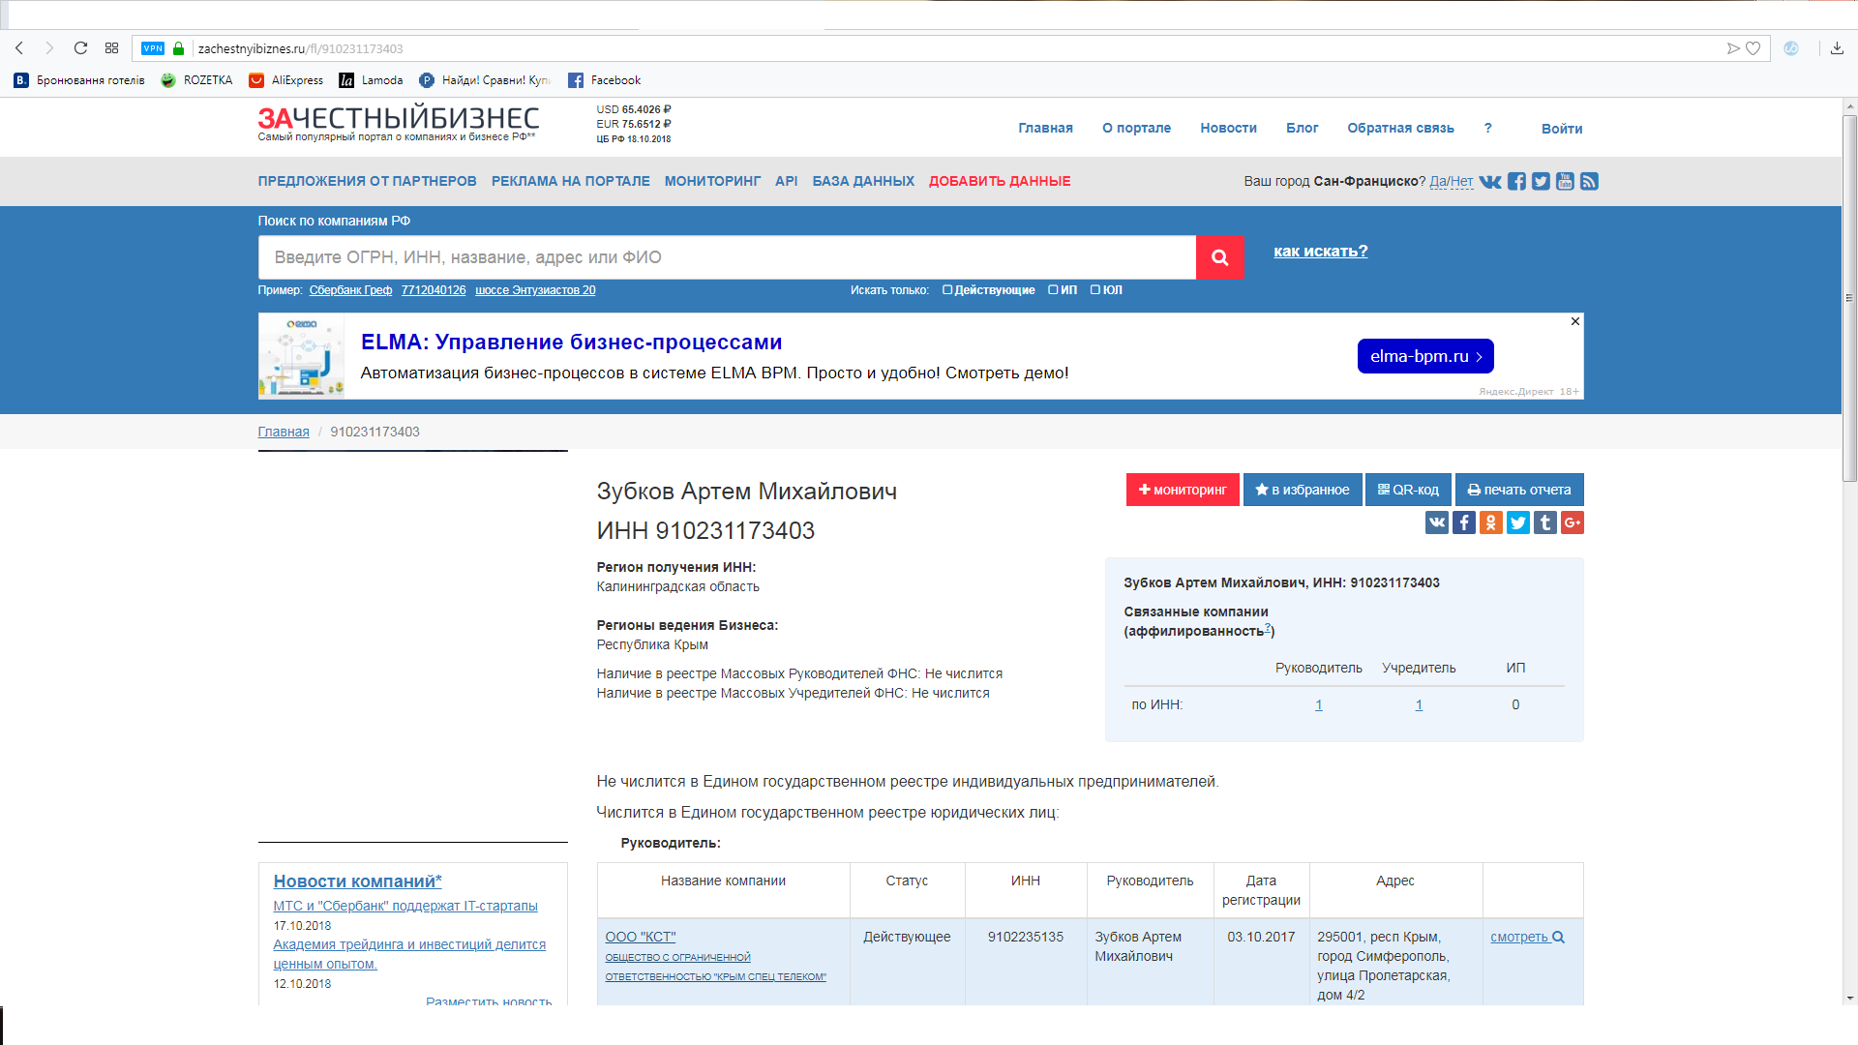Open МОНИТОРИНГ in gray navigation bar
Image resolution: width=1858 pixels, height=1045 pixels.
712,181
